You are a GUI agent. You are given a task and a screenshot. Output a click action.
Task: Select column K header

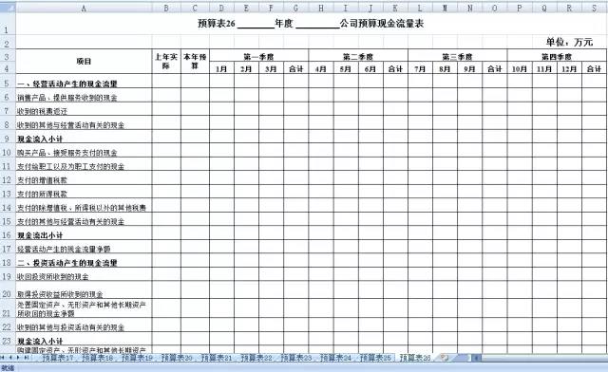(395, 8)
